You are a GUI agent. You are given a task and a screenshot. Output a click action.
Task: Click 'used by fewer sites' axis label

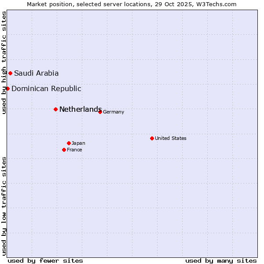pyautogui.click(x=45, y=260)
